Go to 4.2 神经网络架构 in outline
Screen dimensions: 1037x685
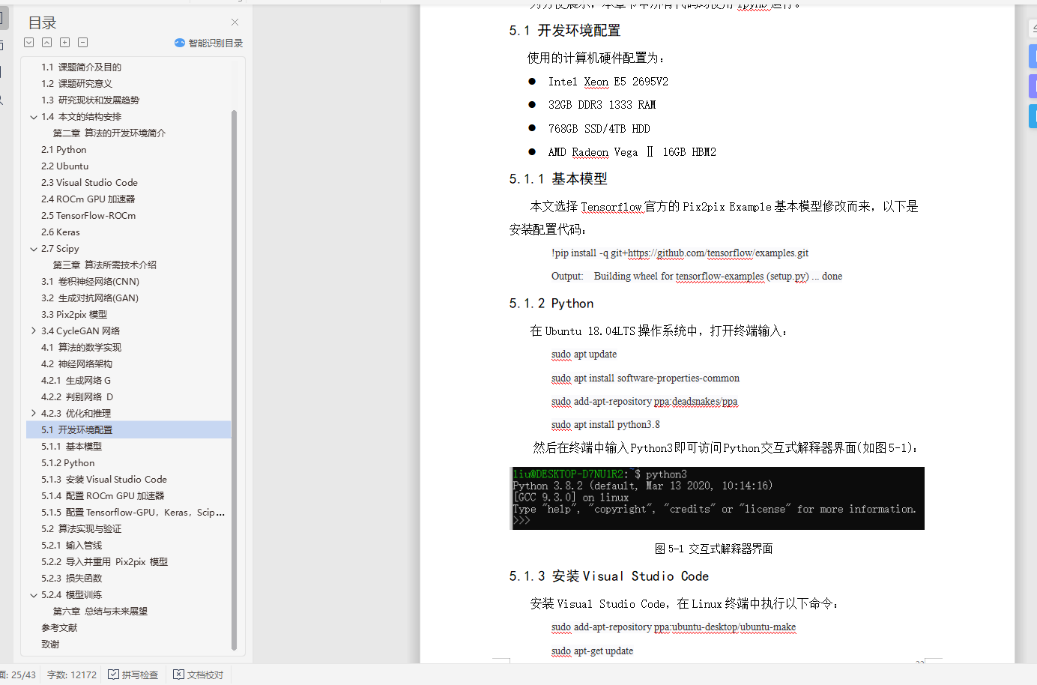click(x=76, y=364)
